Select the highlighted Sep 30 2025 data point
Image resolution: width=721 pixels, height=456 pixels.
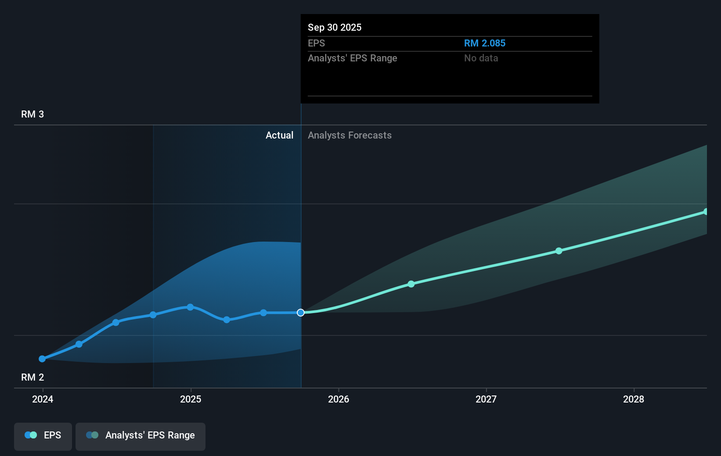301,312
